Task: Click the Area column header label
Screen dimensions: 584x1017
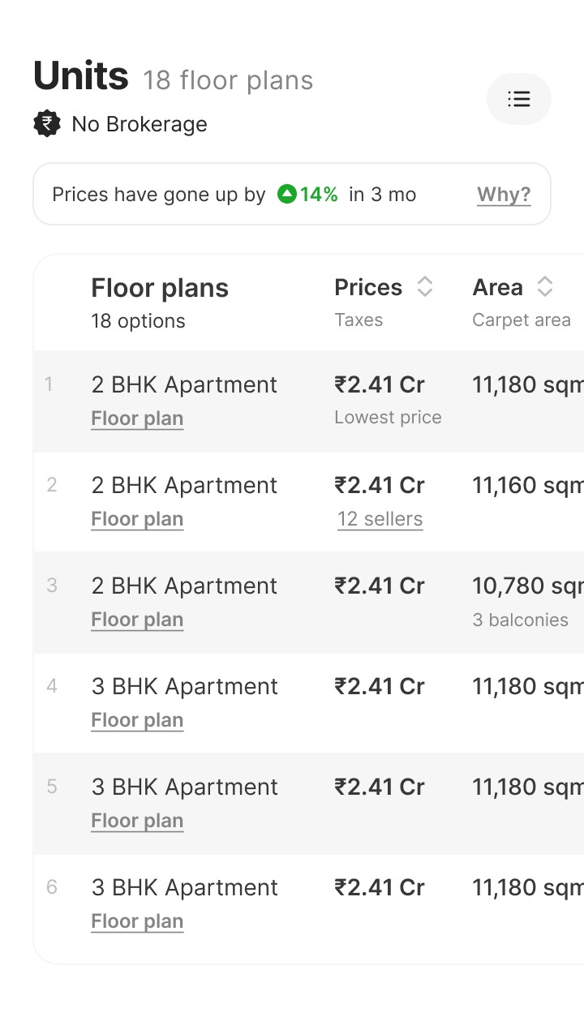Action: pyautogui.click(x=497, y=287)
